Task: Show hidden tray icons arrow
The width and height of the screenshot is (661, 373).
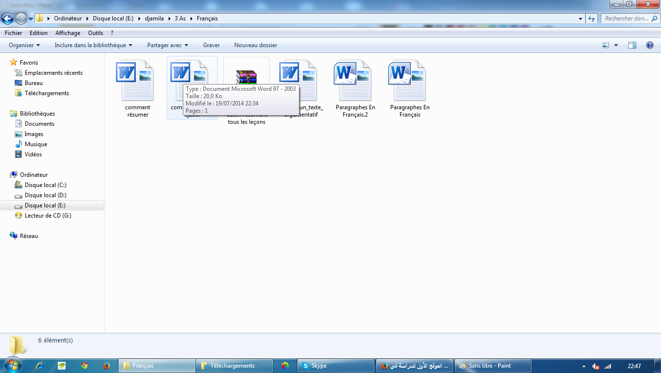Action: point(583,366)
